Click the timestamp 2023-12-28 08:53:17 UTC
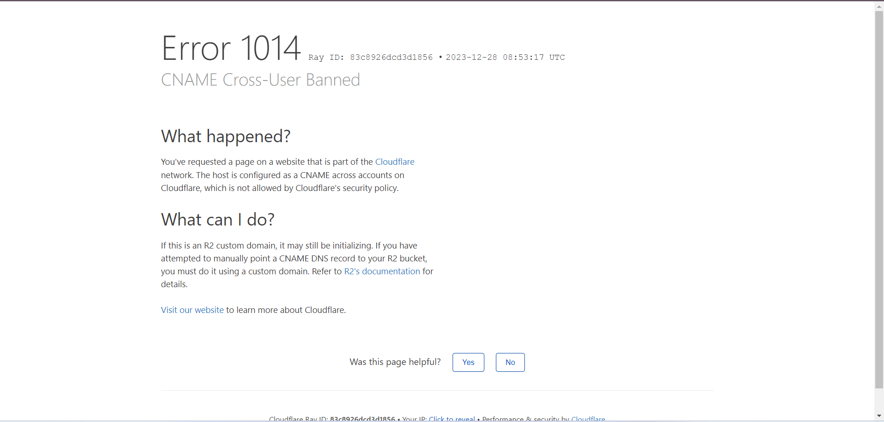 click(x=505, y=58)
